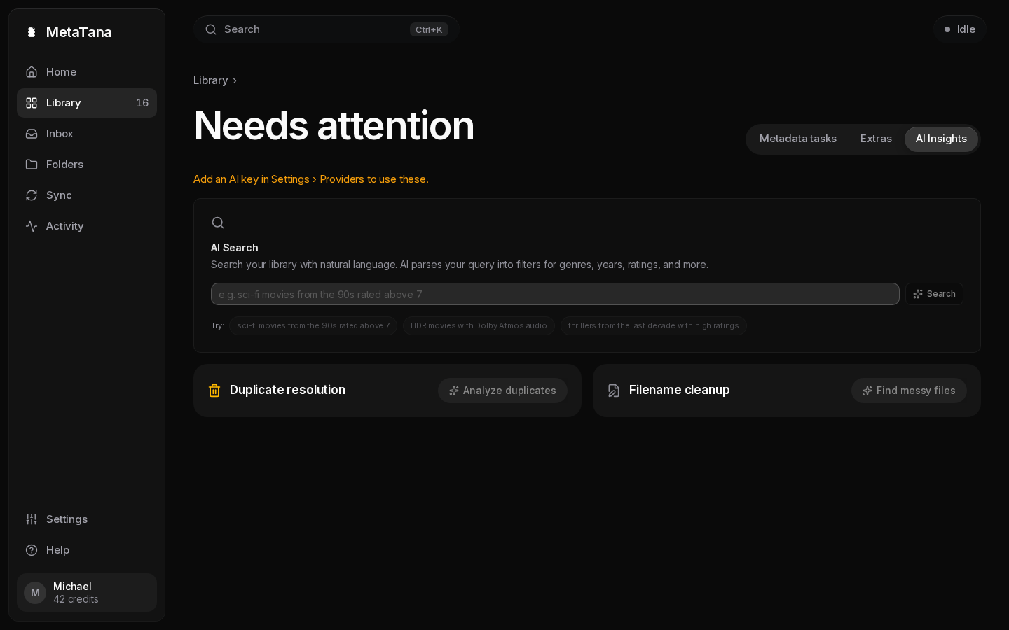Try the sci-fi movies from the 90s suggestion
Viewport: 1009px width, 630px height.
click(x=313, y=325)
